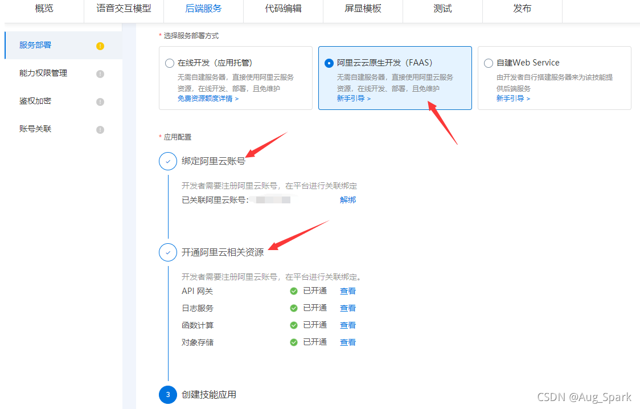
Task: Click the step check circle for 绑定阿里云账号
Action: coord(168,161)
